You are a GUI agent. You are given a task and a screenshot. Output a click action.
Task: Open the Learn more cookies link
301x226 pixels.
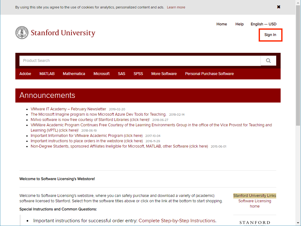(176, 7)
